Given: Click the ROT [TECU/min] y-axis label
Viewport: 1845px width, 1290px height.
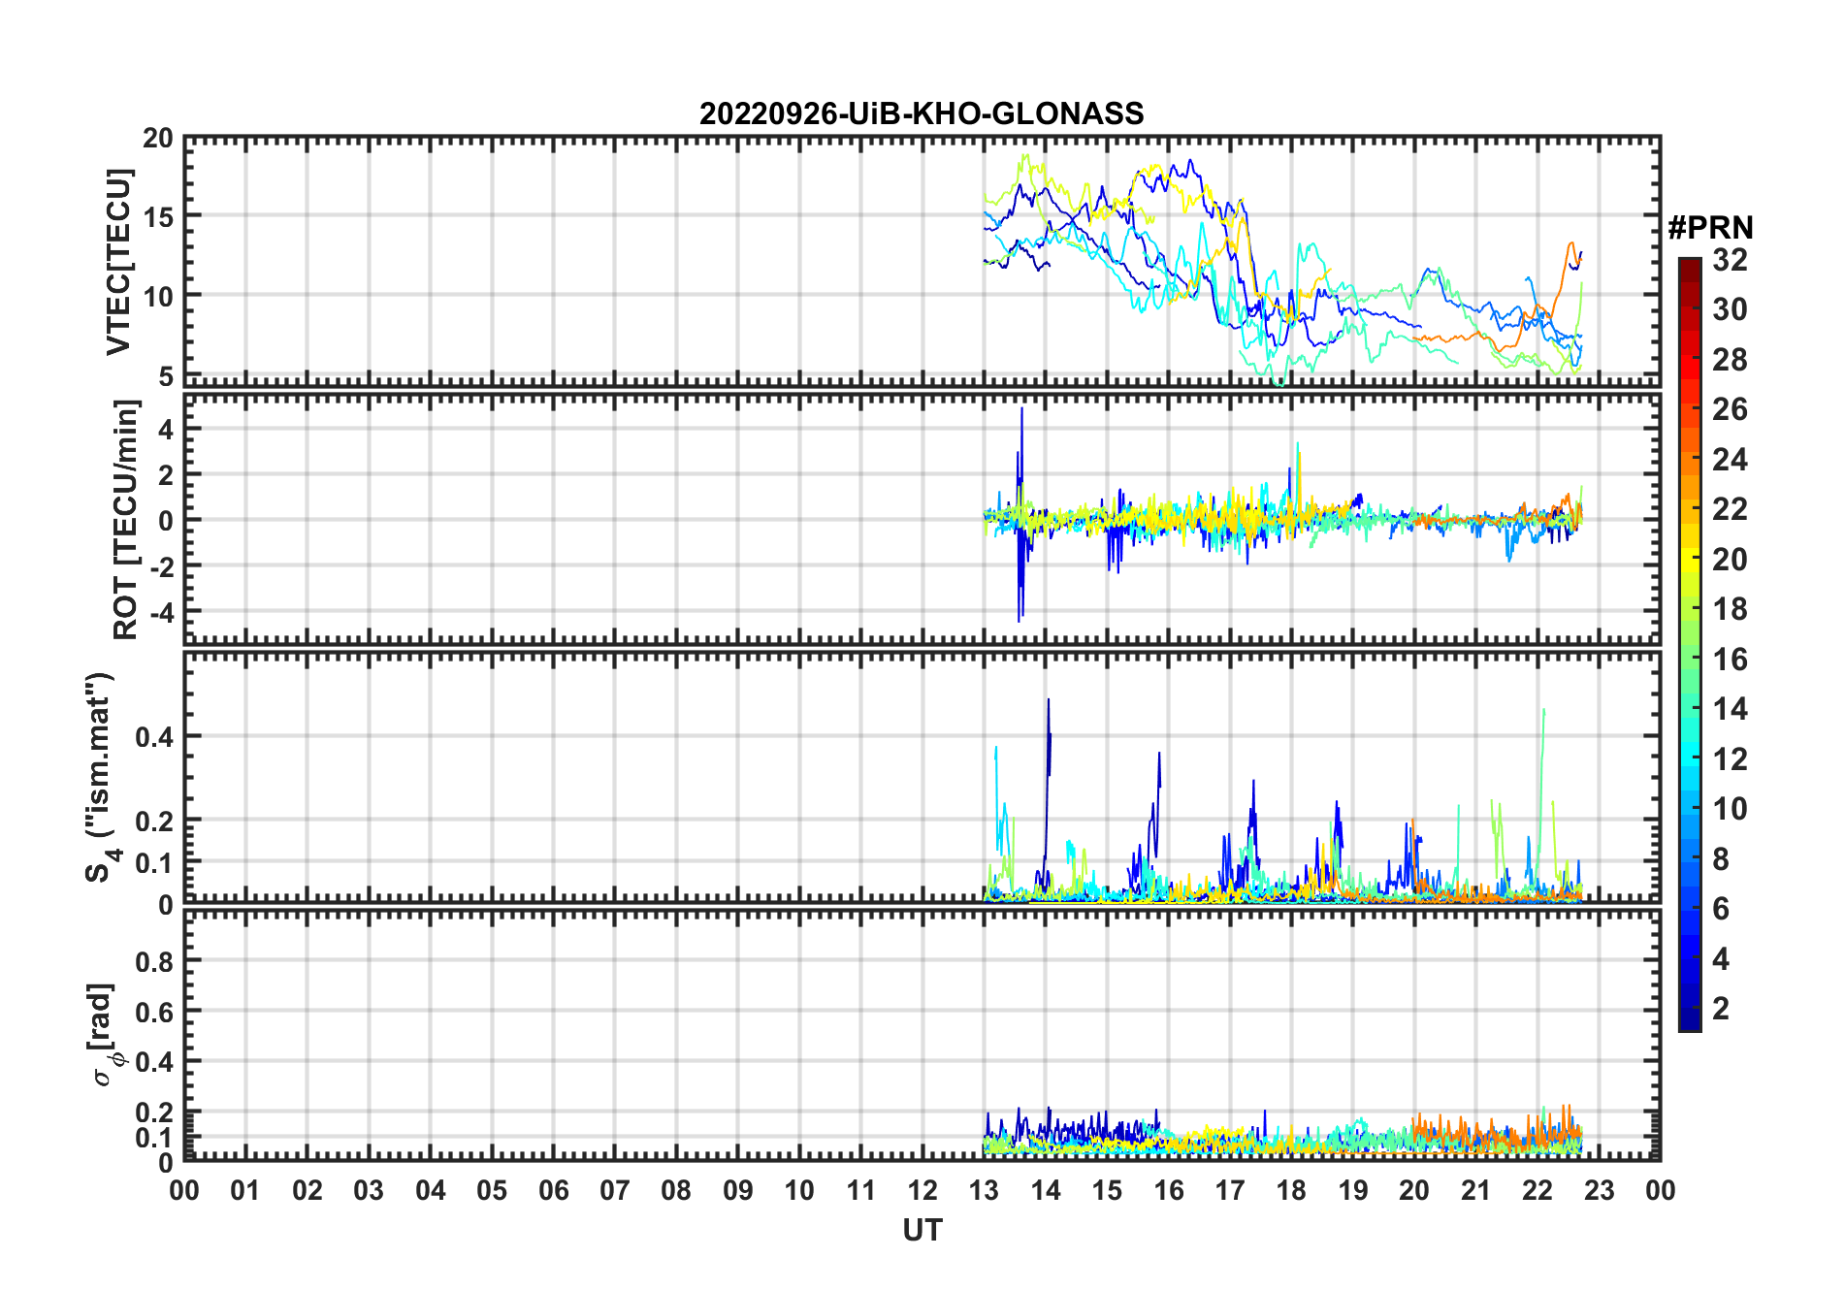Looking at the screenshot, I should pos(126,520).
